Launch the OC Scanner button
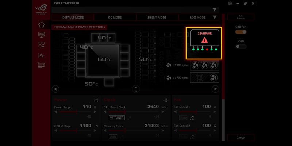This screenshot has height=146, width=292. (x=241, y=17)
